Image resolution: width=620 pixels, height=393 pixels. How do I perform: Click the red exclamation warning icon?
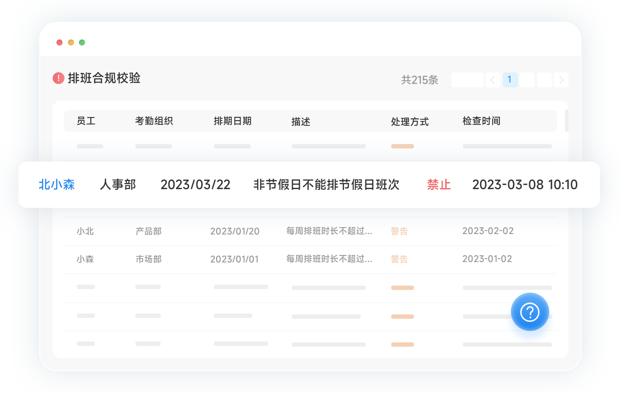pyautogui.click(x=59, y=78)
